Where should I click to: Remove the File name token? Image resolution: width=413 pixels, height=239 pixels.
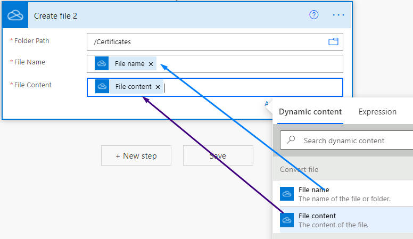click(x=151, y=64)
